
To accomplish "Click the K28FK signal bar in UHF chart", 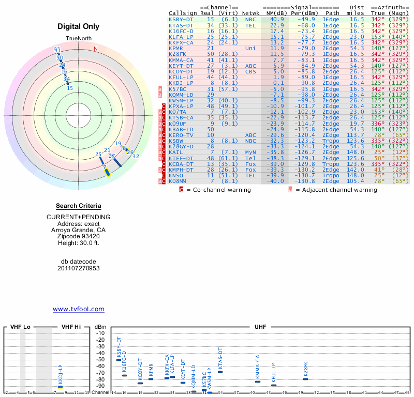I will click(x=306, y=379).
